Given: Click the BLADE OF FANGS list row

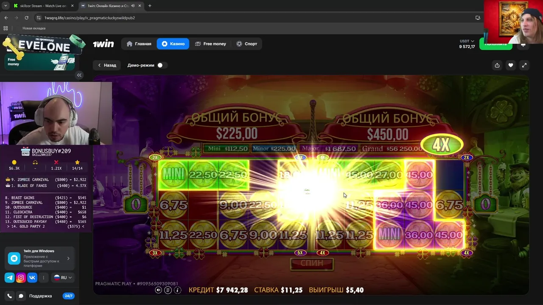Looking at the screenshot, I should click(46, 186).
